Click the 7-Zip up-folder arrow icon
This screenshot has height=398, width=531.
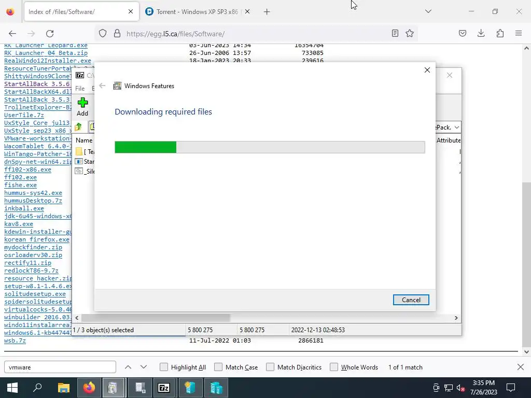79,127
